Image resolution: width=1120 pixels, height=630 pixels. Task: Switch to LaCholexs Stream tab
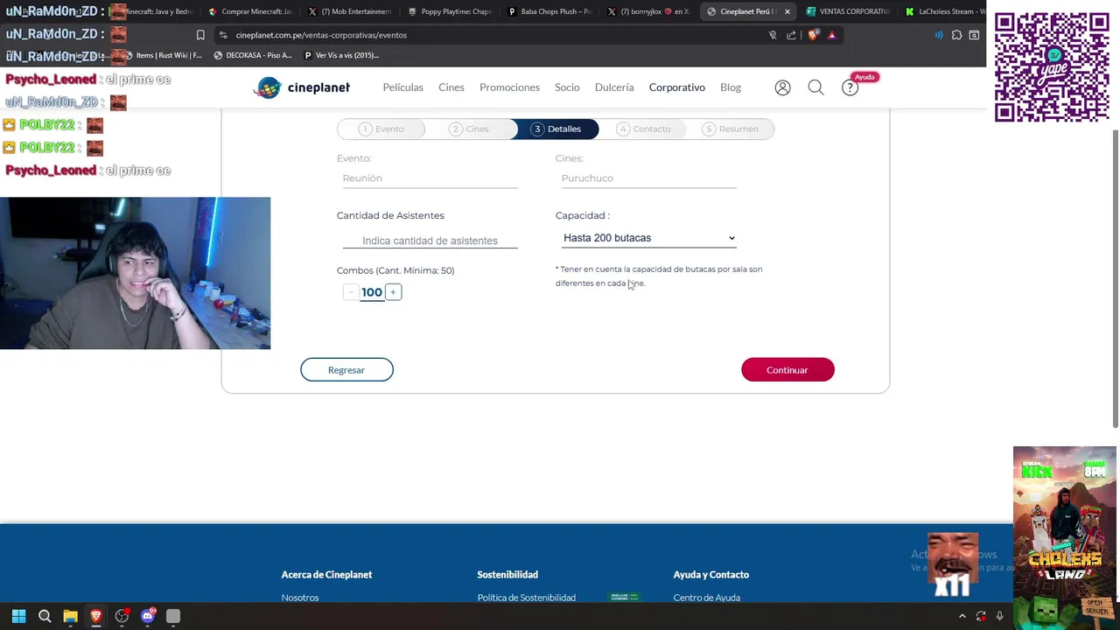945,11
